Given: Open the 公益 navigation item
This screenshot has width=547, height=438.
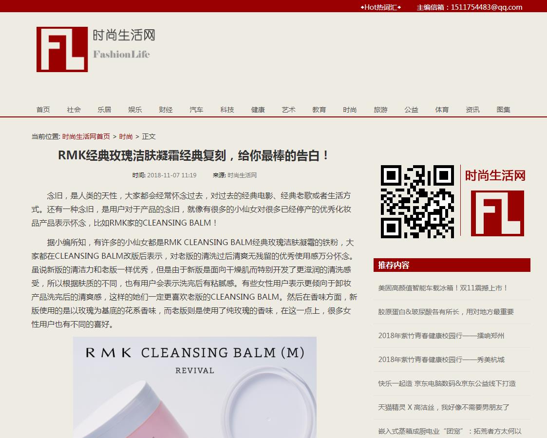Looking at the screenshot, I should [x=411, y=110].
